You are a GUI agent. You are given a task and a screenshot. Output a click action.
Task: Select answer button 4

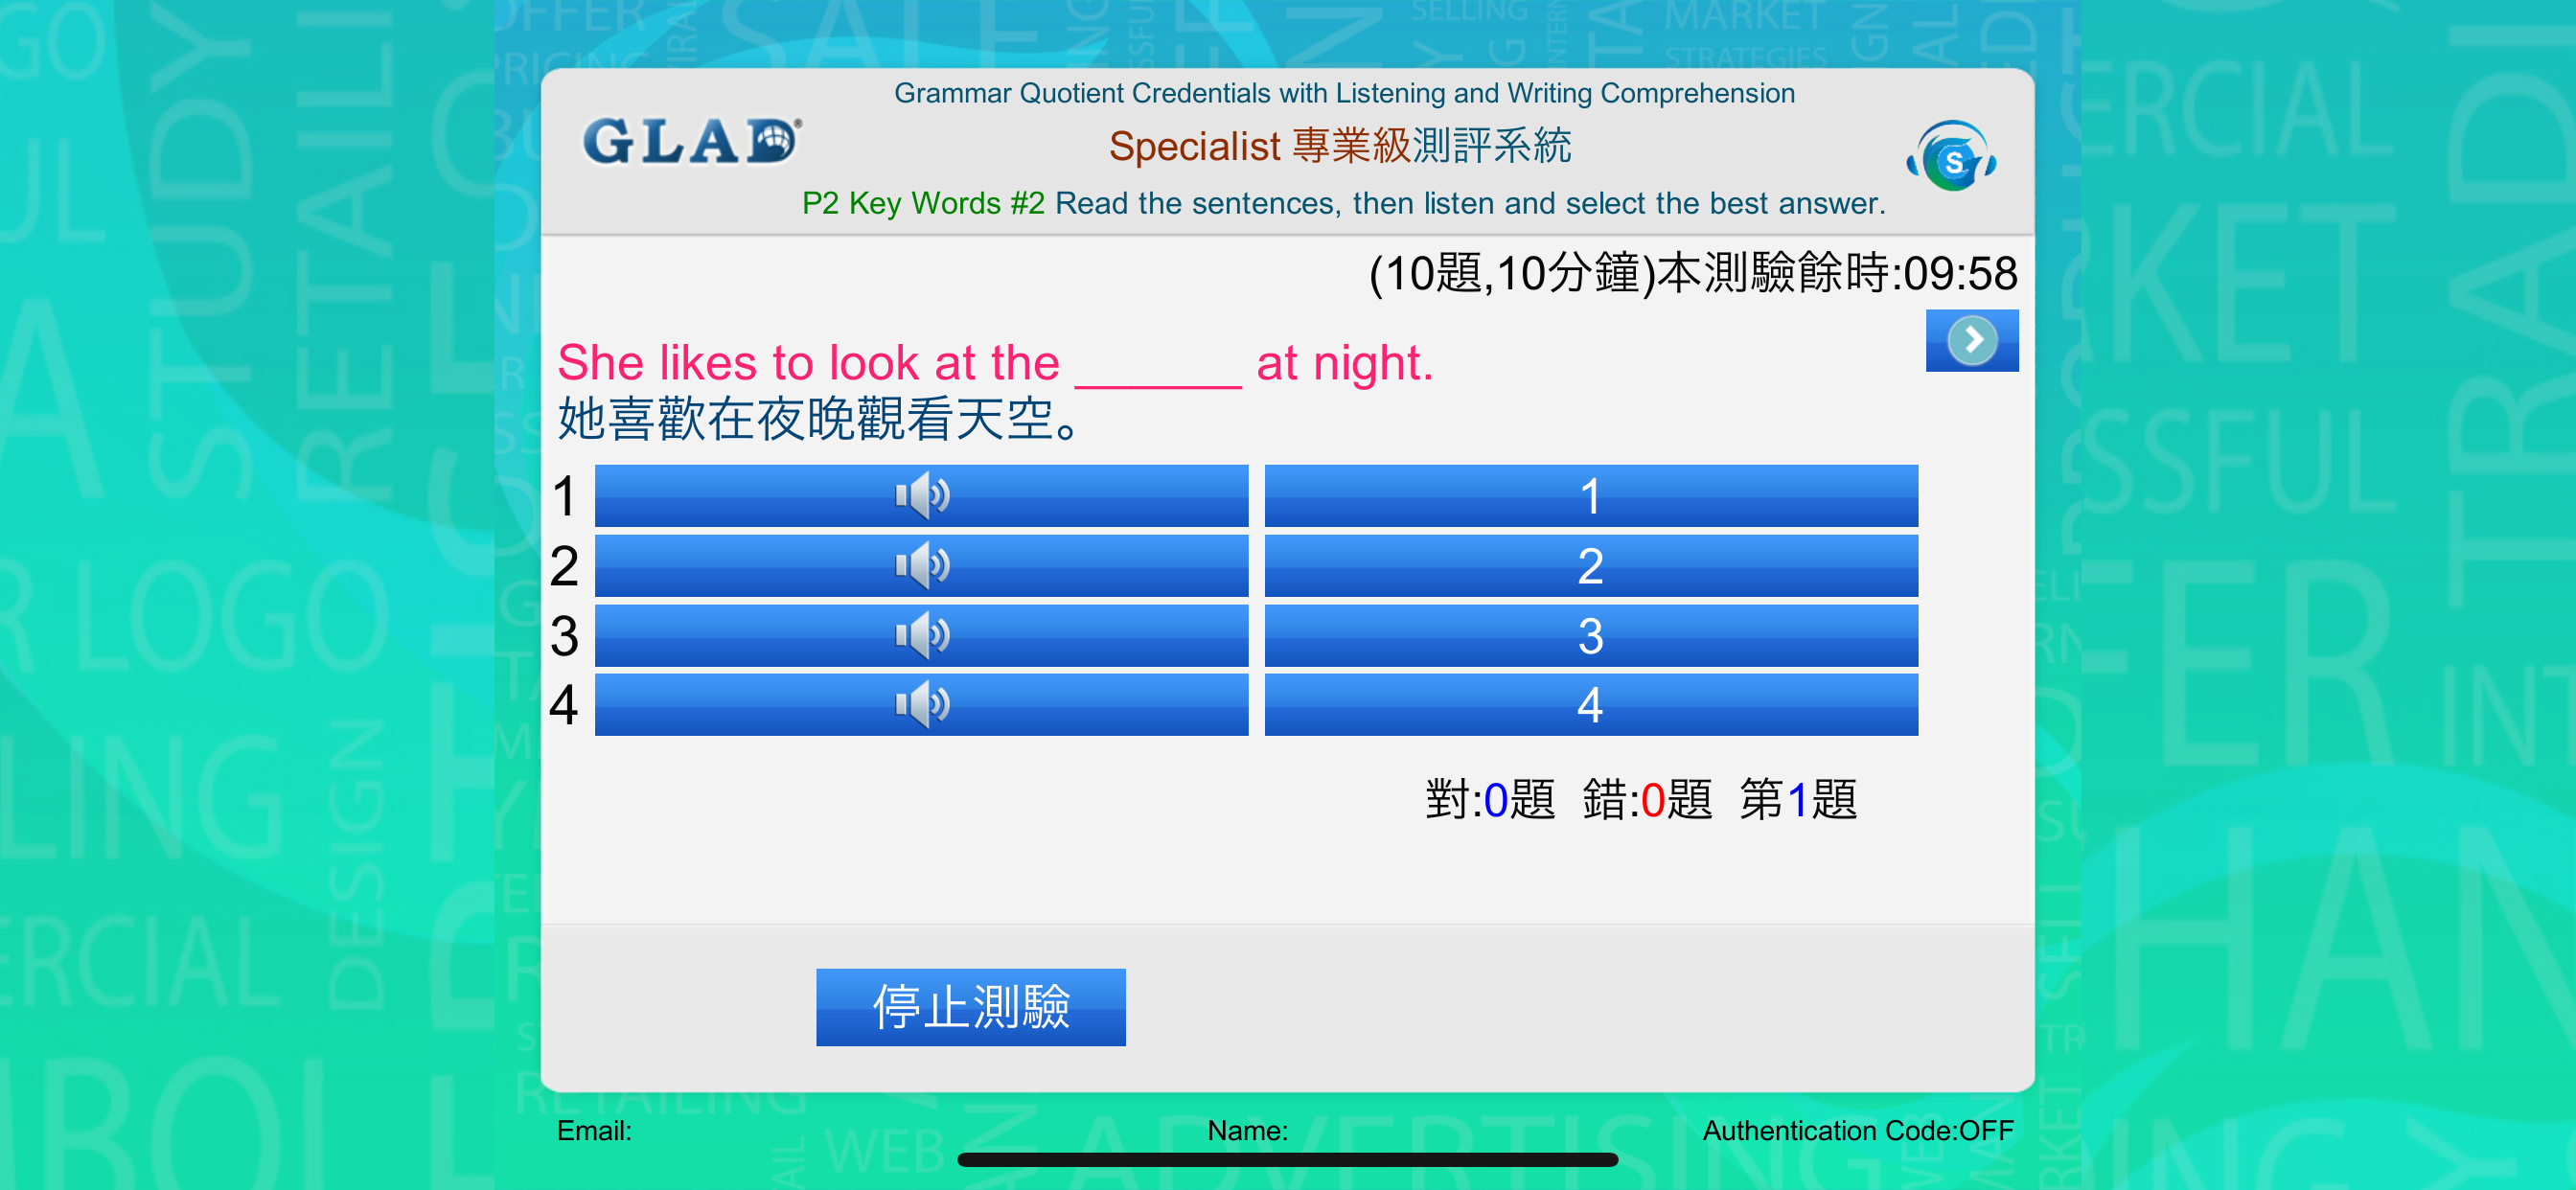[1591, 704]
